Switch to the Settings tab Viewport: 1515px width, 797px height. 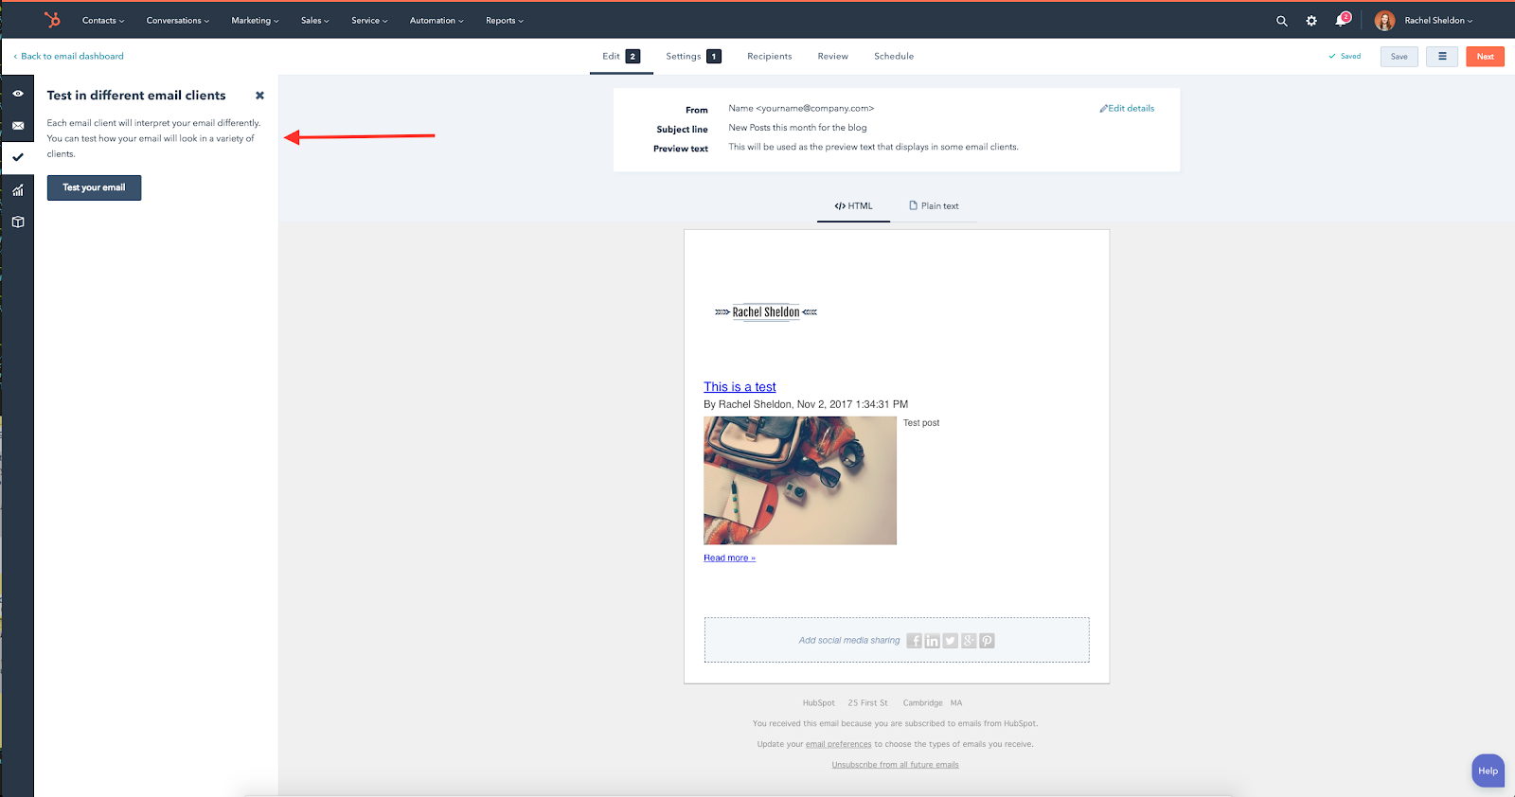coord(693,57)
